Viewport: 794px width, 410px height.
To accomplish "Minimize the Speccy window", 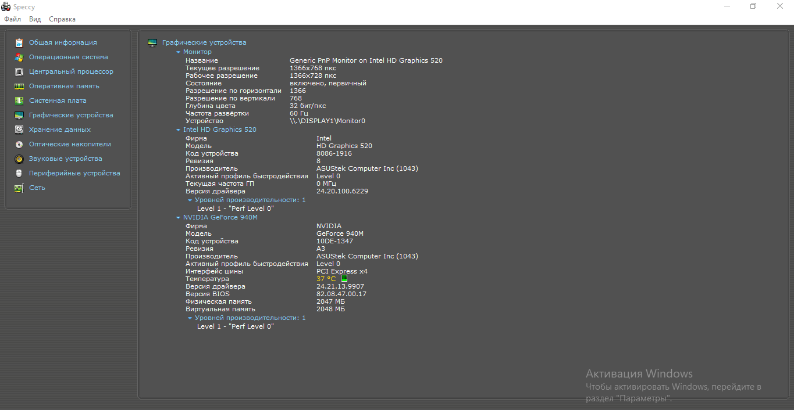I will (x=727, y=6).
